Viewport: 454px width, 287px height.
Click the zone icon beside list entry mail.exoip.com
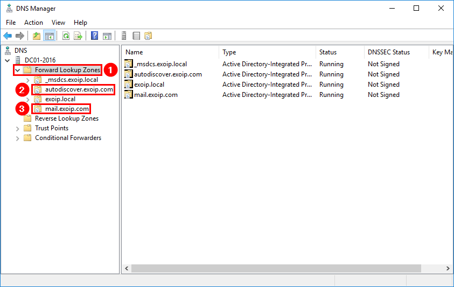(129, 95)
